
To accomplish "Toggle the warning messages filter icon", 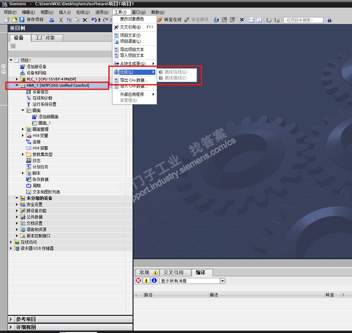I will (x=146, y=280).
